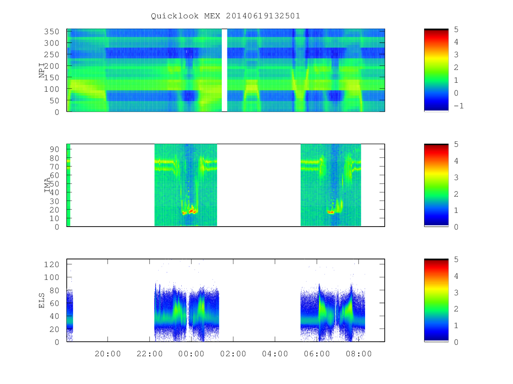Click the 350 tick on NPI axis
Viewport: 513px width, 384px height.
(53, 31)
